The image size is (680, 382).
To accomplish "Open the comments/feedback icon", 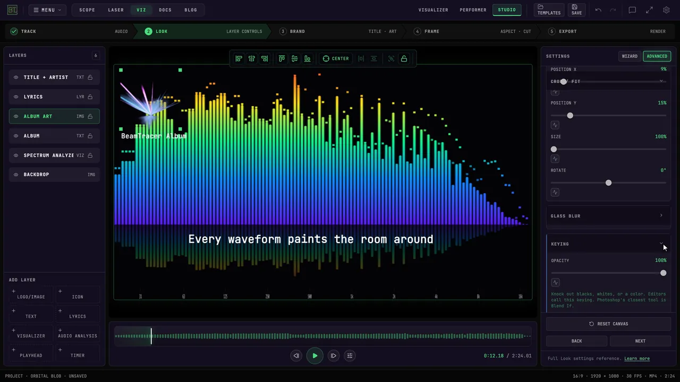I will [x=632, y=10].
